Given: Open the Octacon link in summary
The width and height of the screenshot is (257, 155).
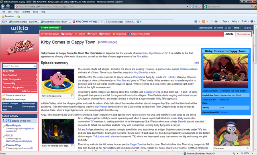Looking at the screenshot, I should coord(184,69).
